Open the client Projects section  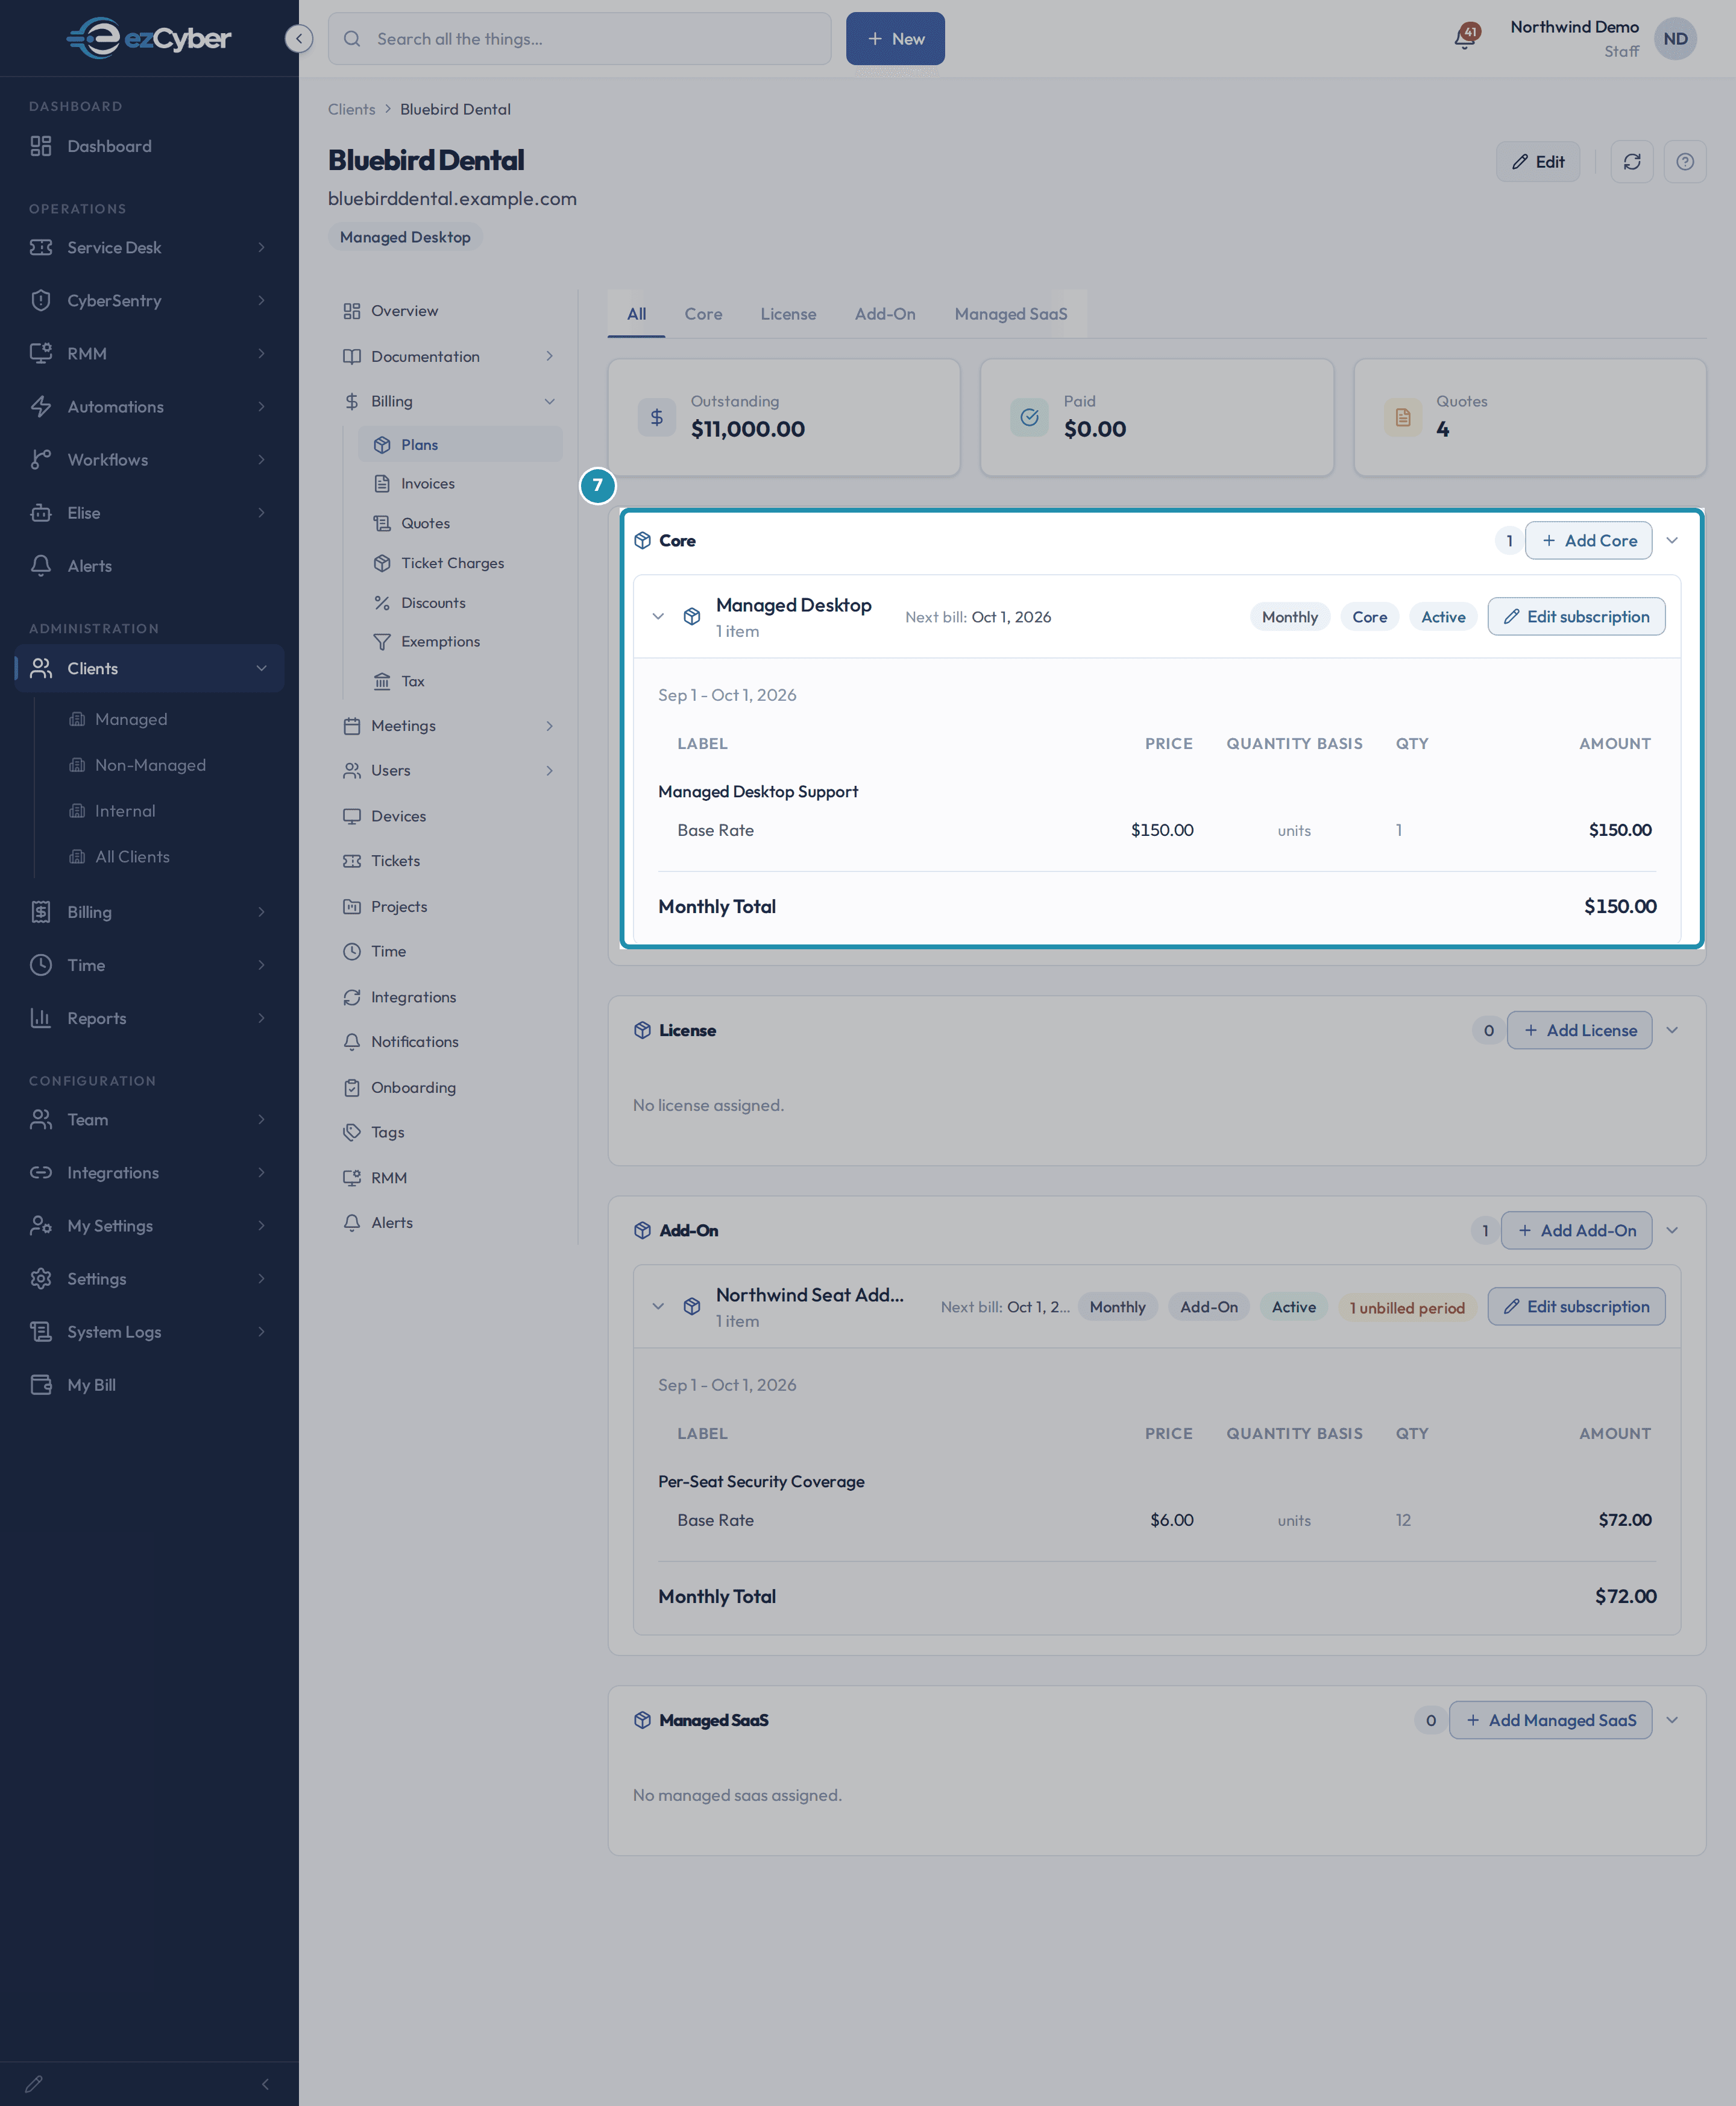pos(448,906)
